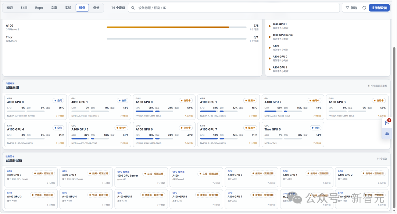Switch to the Skill tab

(x=24, y=8)
